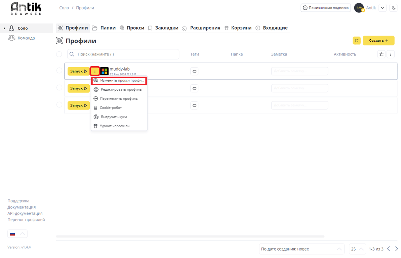Click the refresh profiles button
This screenshot has height=258, width=401.
pos(357,40)
